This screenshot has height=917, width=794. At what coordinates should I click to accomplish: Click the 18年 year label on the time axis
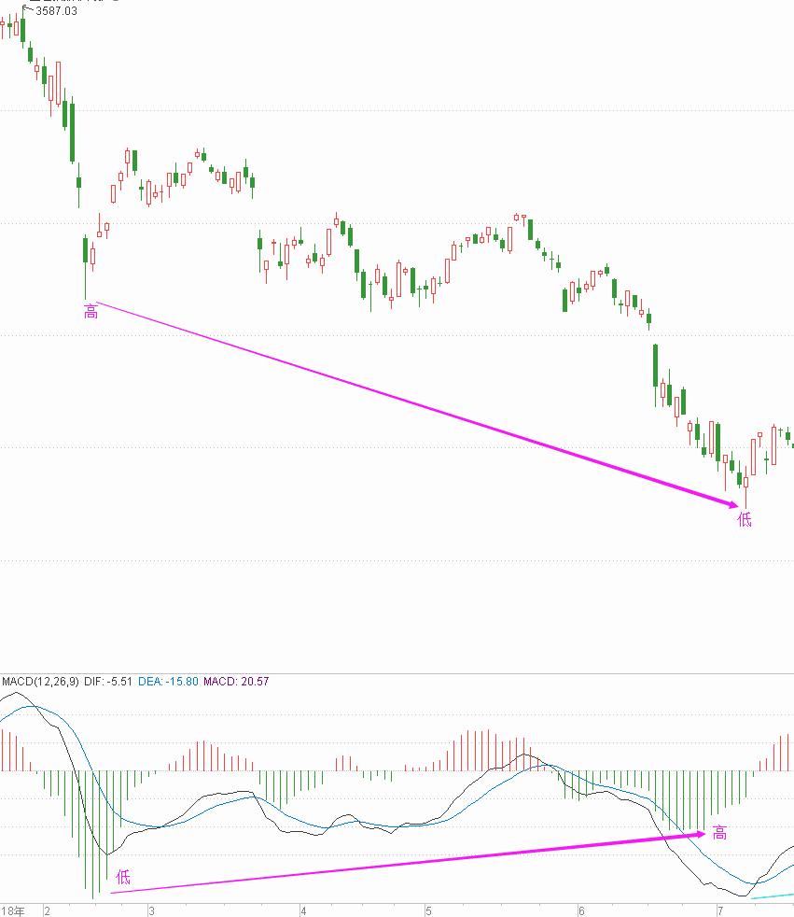pos(13,910)
